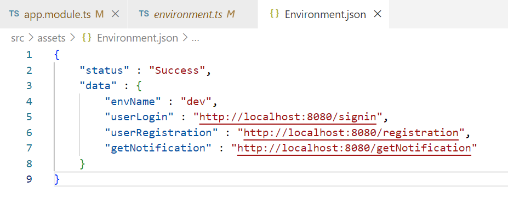Click the TS icon on environment.ts tab

pyautogui.click(x=144, y=14)
